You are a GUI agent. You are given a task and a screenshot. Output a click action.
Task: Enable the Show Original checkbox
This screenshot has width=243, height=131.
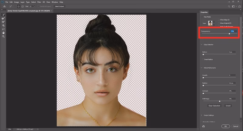click(219, 23)
